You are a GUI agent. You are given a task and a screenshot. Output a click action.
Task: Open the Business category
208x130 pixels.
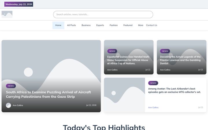pos(86,25)
